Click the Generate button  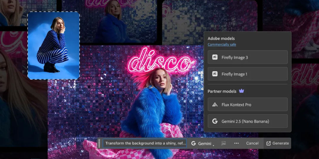[277, 143]
